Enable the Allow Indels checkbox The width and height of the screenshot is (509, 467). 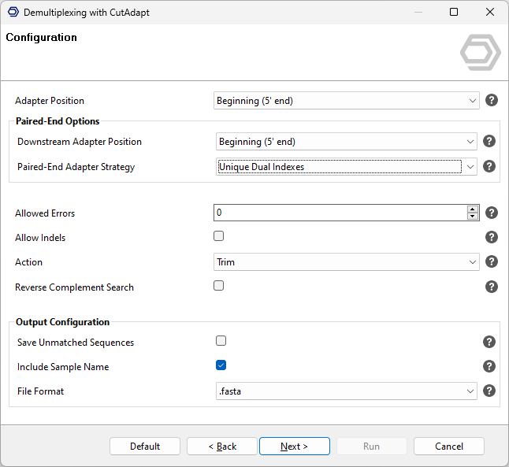(219, 236)
